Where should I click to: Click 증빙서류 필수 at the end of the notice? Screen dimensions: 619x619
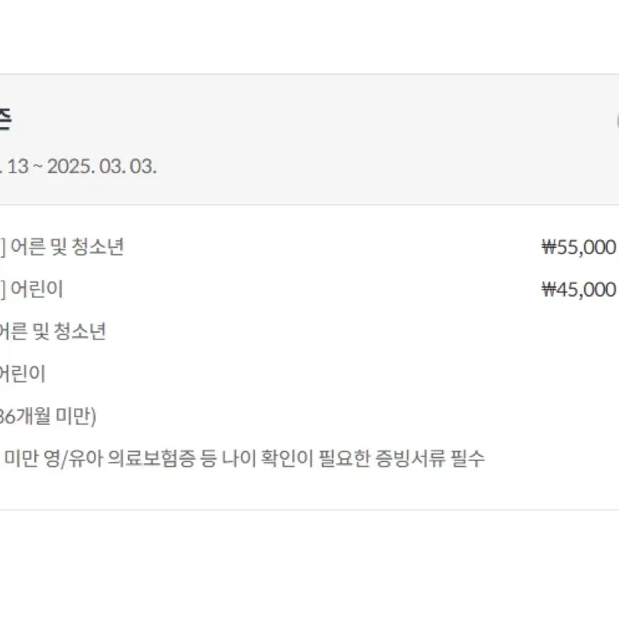pyautogui.click(x=429, y=458)
